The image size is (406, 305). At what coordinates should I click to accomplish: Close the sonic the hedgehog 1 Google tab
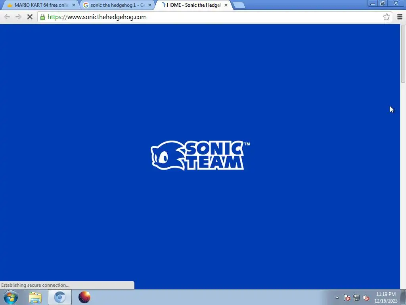pos(149,5)
